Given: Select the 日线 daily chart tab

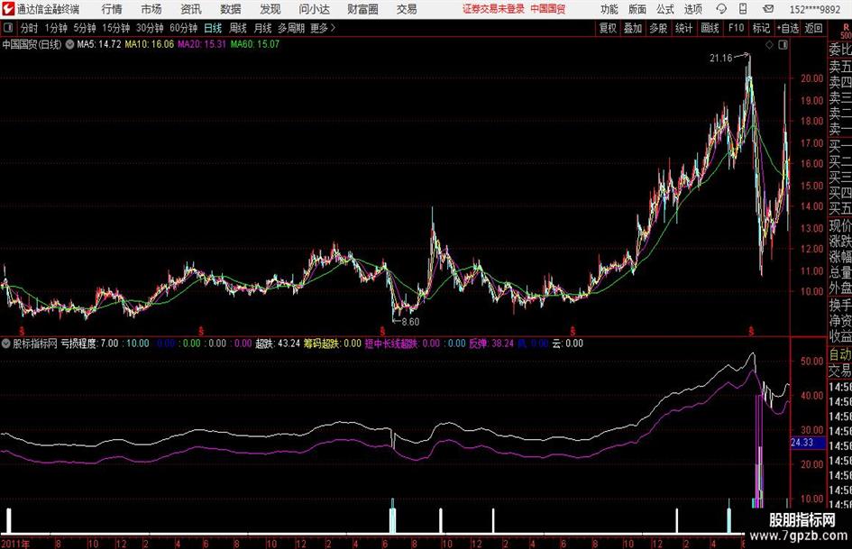Looking at the screenshot, I should (x=213, y=28).
